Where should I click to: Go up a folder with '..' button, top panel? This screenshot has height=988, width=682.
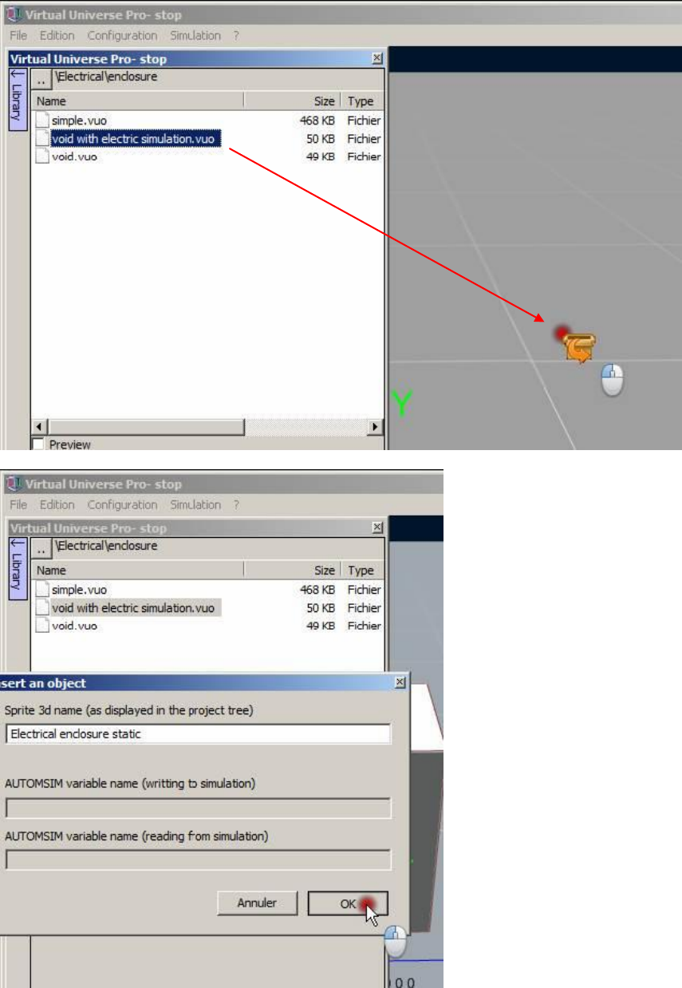coord(41,78)
